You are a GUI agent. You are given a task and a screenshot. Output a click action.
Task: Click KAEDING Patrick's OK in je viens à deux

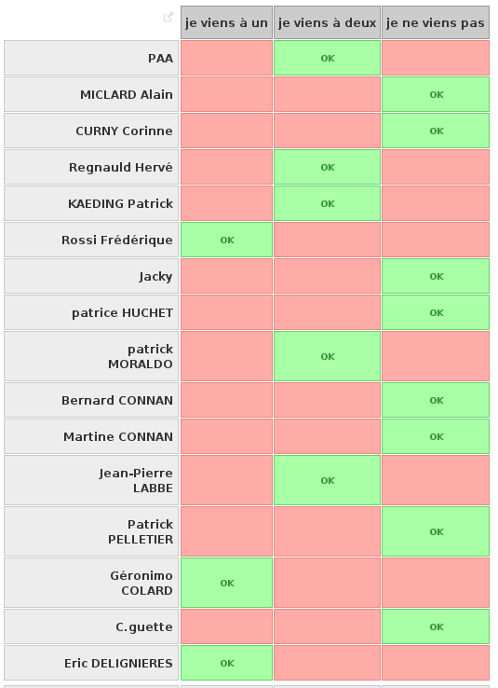tap(327, 203)
